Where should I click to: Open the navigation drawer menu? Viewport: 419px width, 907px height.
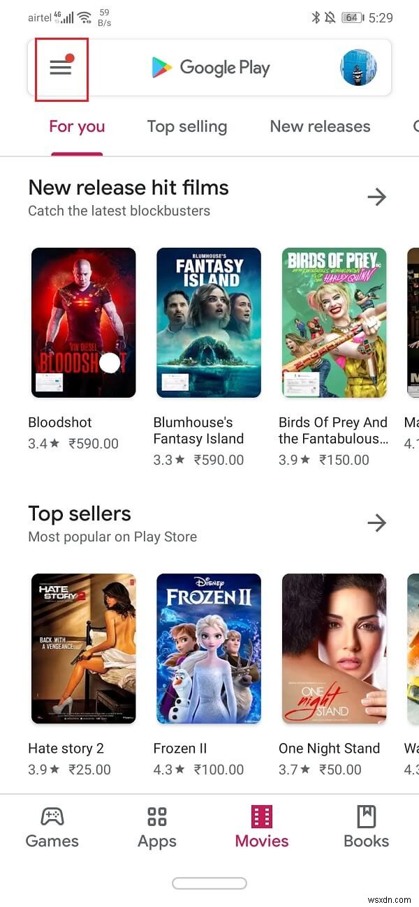(x=61, y=68)
